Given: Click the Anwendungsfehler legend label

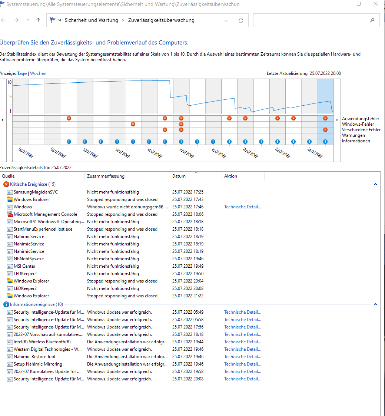Looking at the screenshot, I should click(x=360, y=119).
